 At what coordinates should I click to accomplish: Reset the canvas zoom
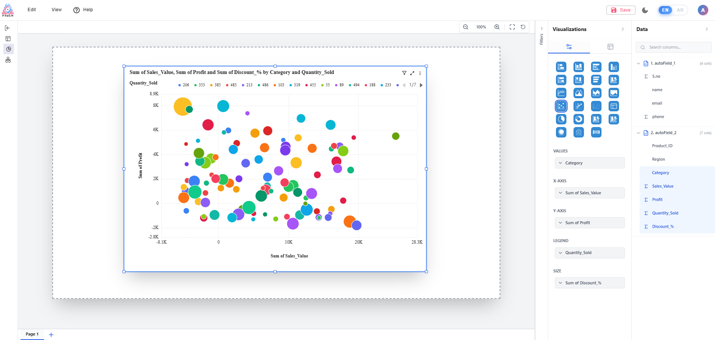tap(523, 27)
